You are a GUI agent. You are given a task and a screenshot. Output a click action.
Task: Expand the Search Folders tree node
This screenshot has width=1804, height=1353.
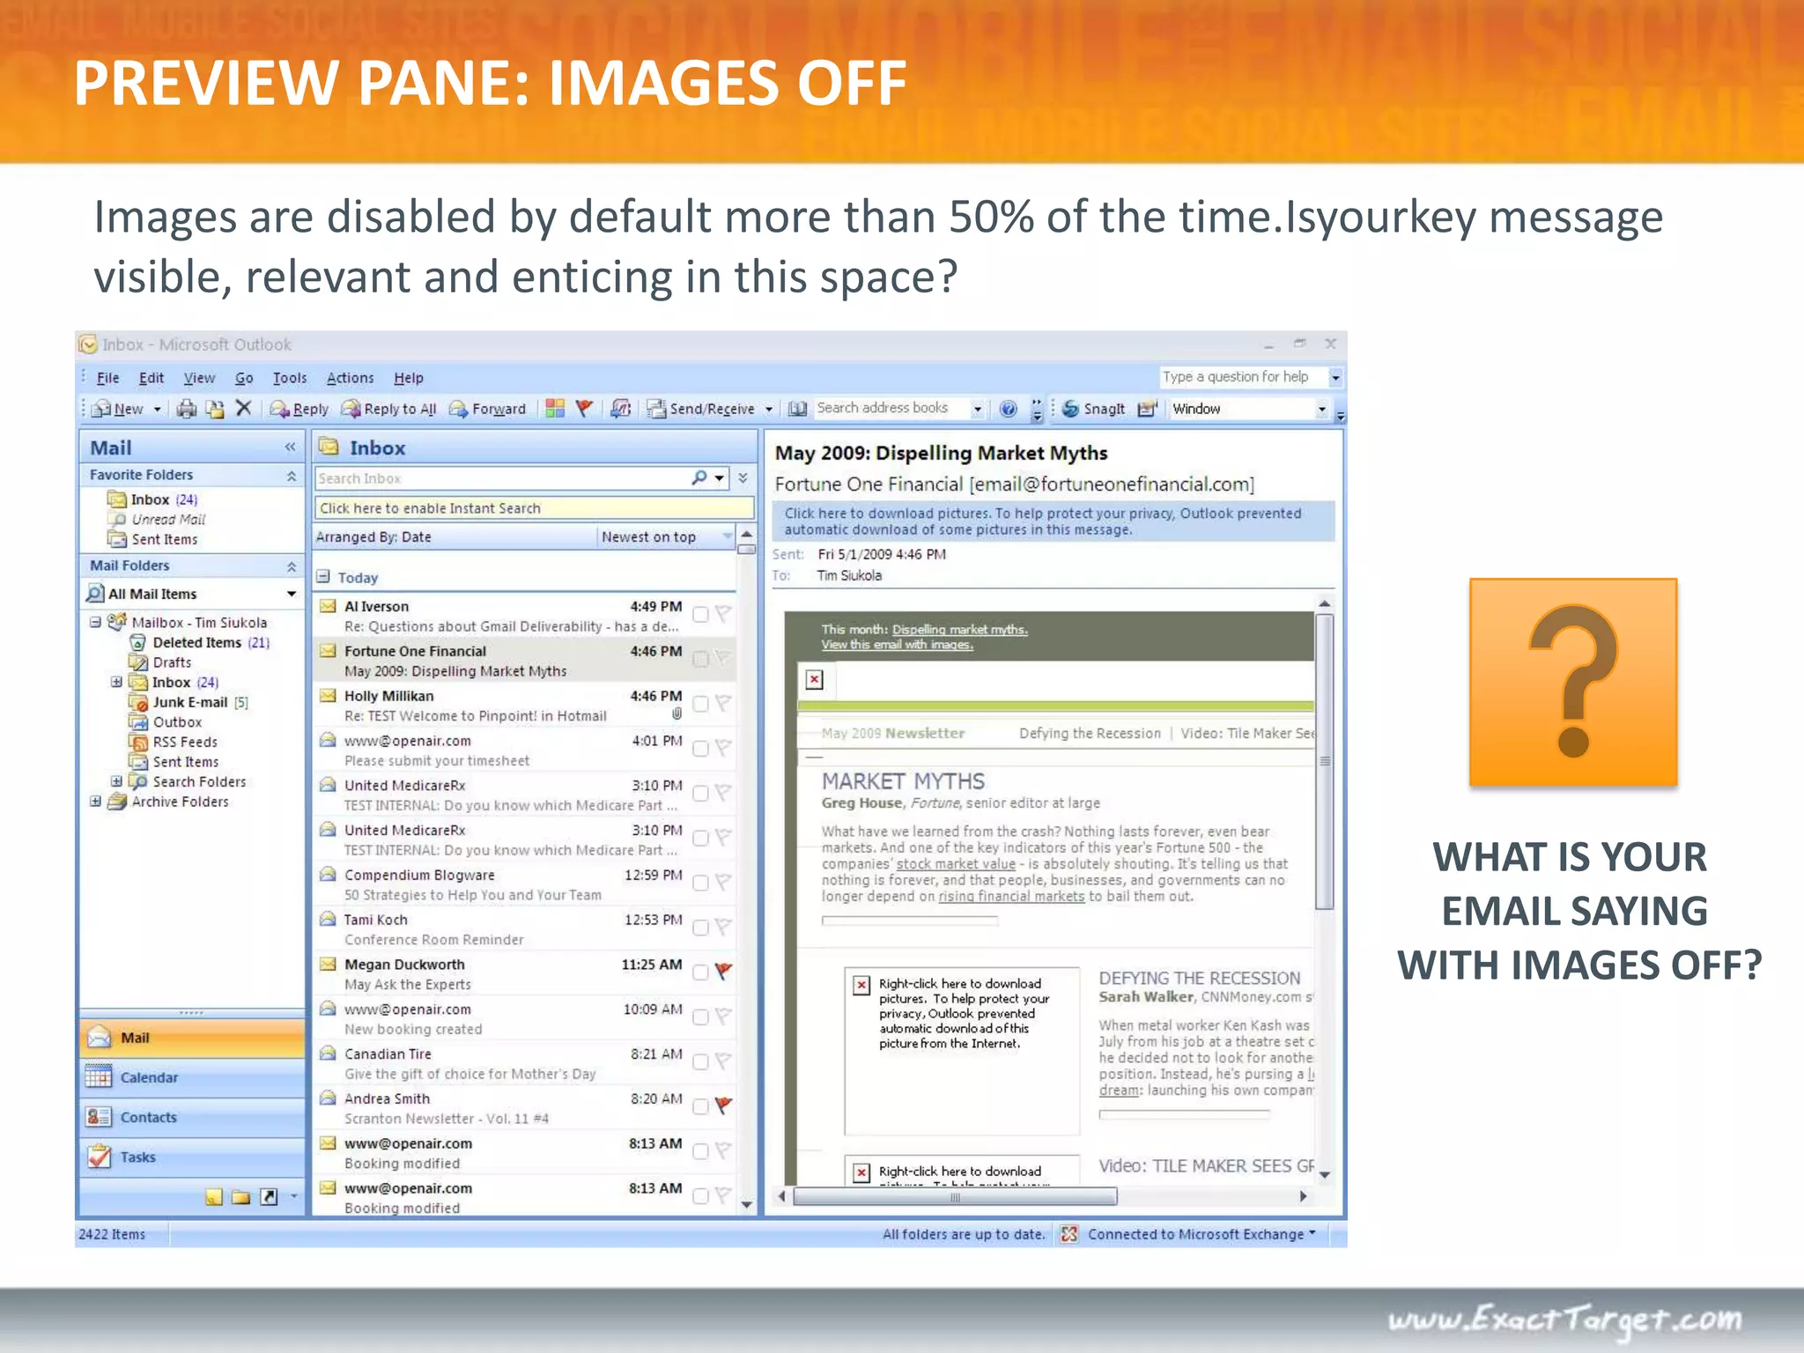coord(116,781)
